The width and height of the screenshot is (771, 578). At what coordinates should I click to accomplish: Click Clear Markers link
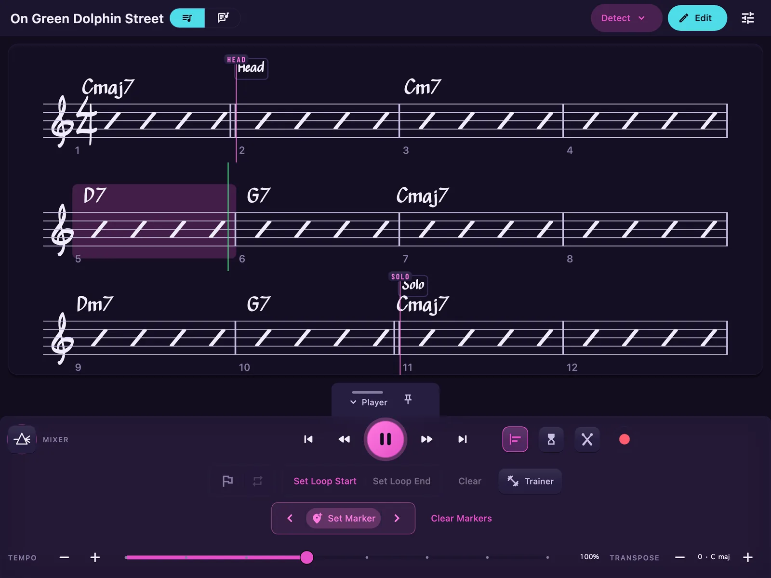pos(461,518)
